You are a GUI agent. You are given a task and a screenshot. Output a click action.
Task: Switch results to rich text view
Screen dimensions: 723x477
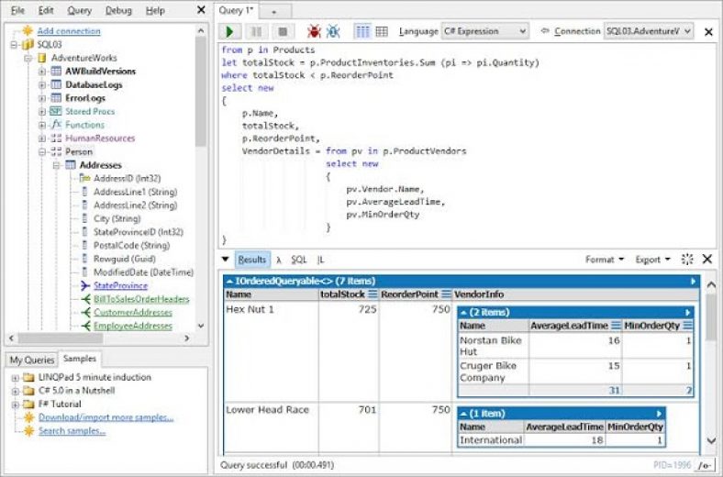(x=362, y=31)
